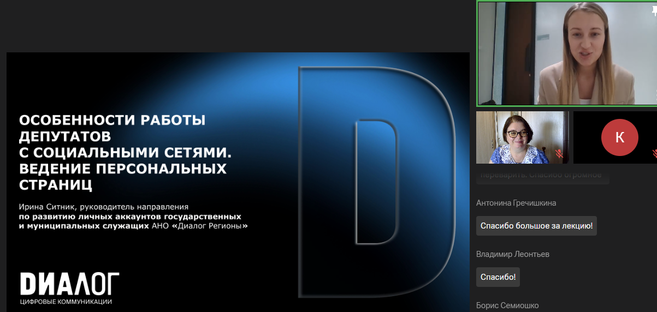Viewport: 657px width, 312px height.
Task: Click chat message 'Спасибо большое за лекцию!'
Action: coord(536,226)
